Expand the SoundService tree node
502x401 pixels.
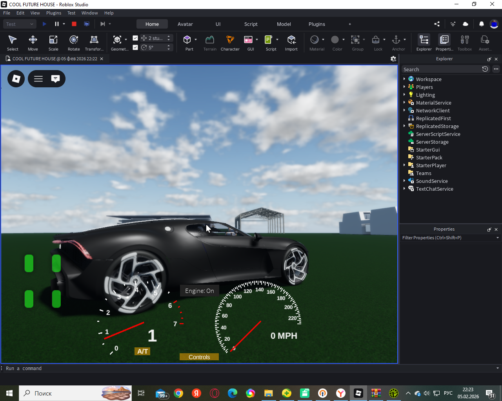pos(404,181)
